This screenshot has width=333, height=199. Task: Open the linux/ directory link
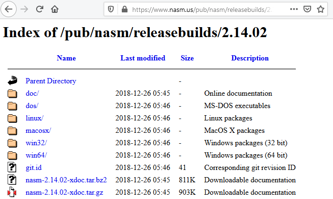[34, 118]
